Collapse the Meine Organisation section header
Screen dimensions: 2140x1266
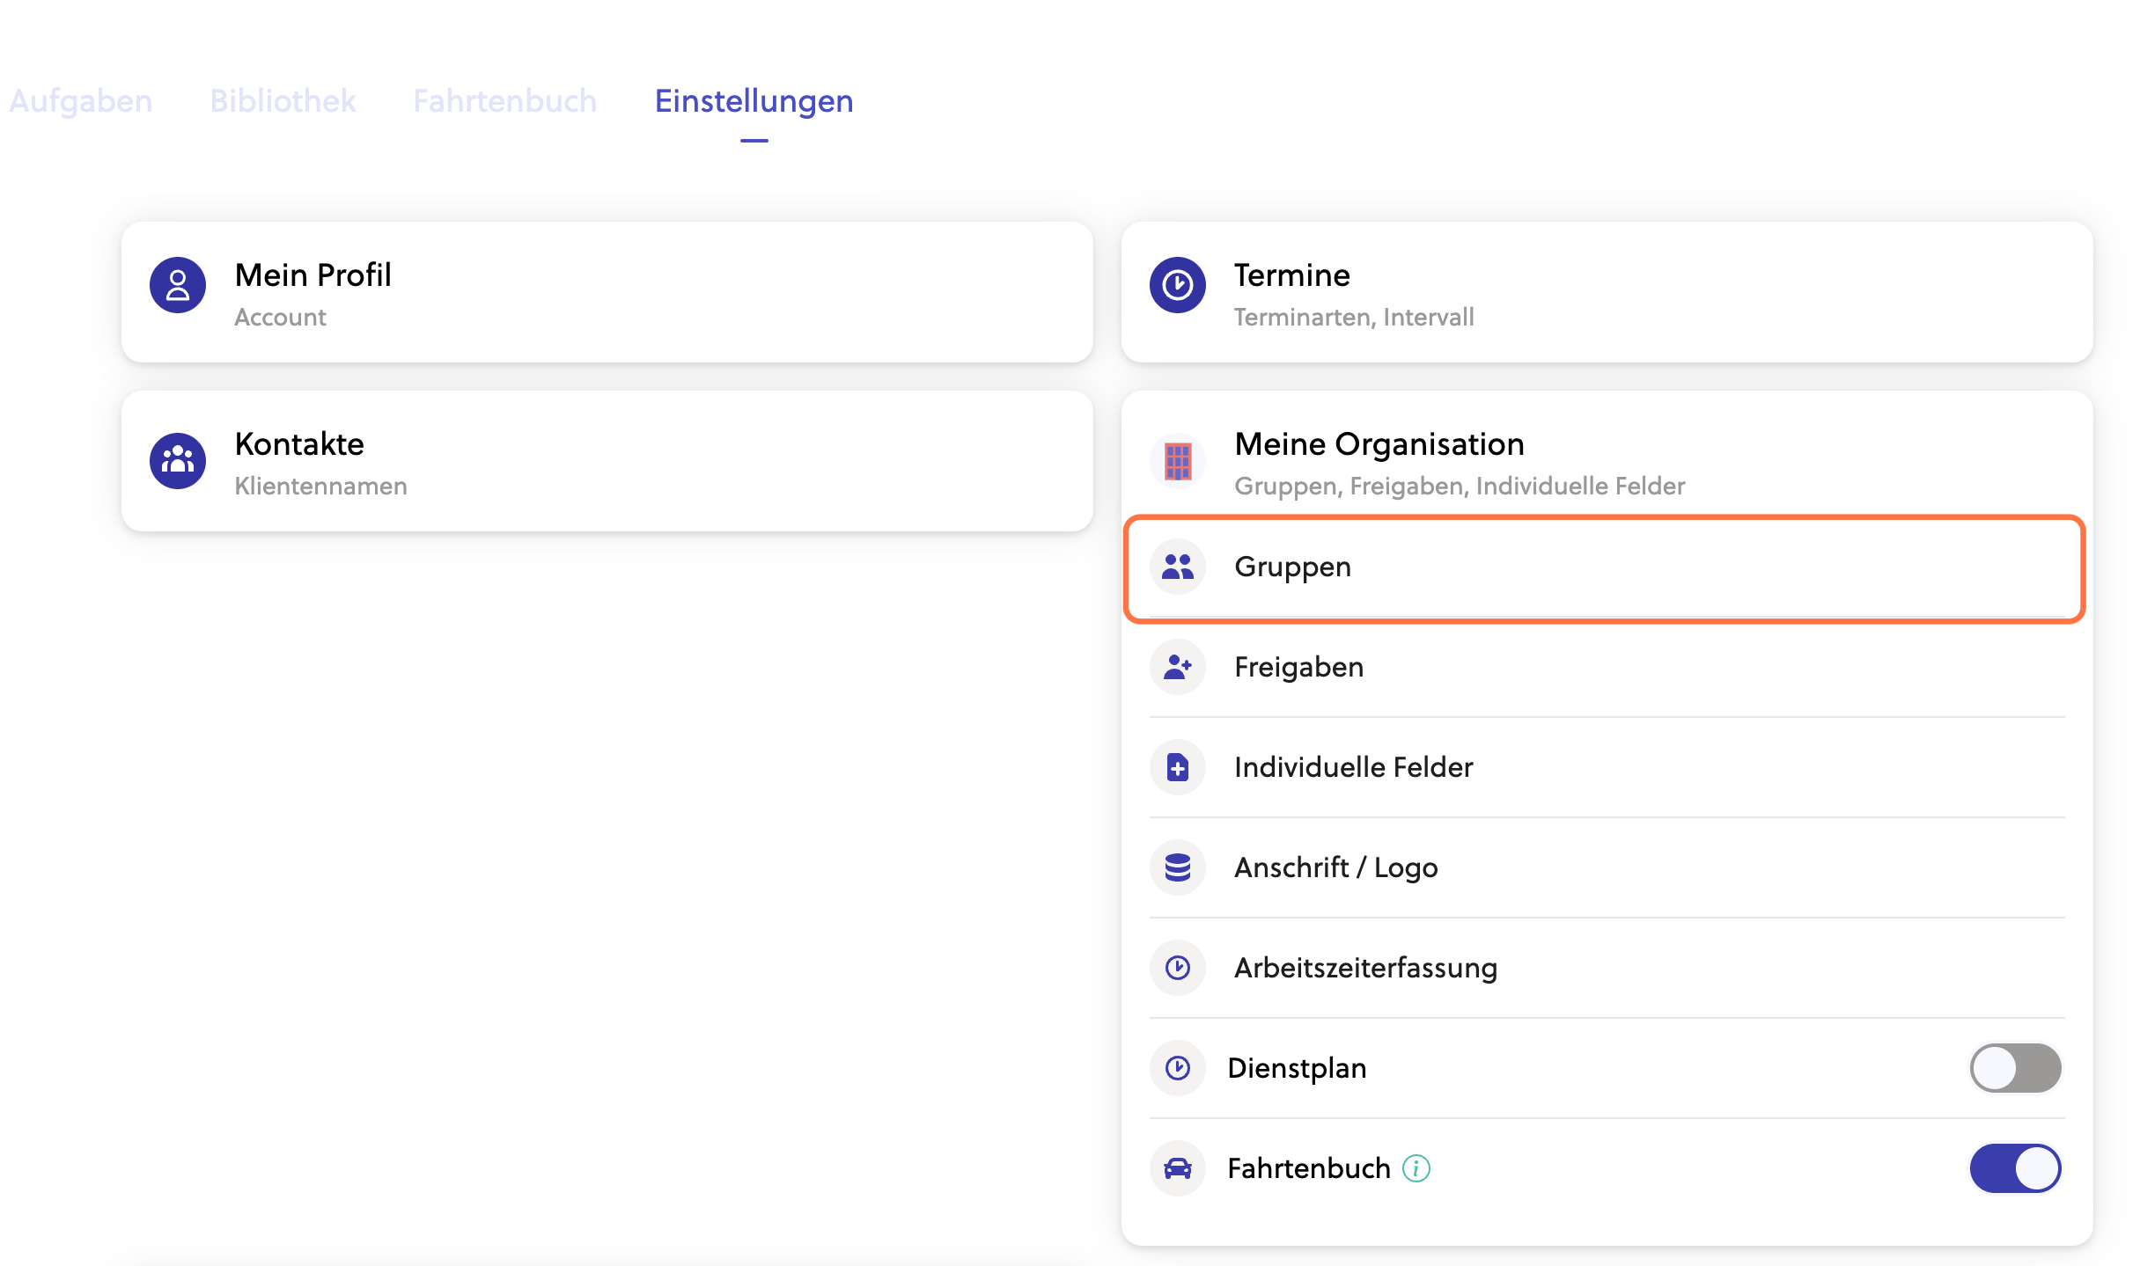pos(1607,461)
